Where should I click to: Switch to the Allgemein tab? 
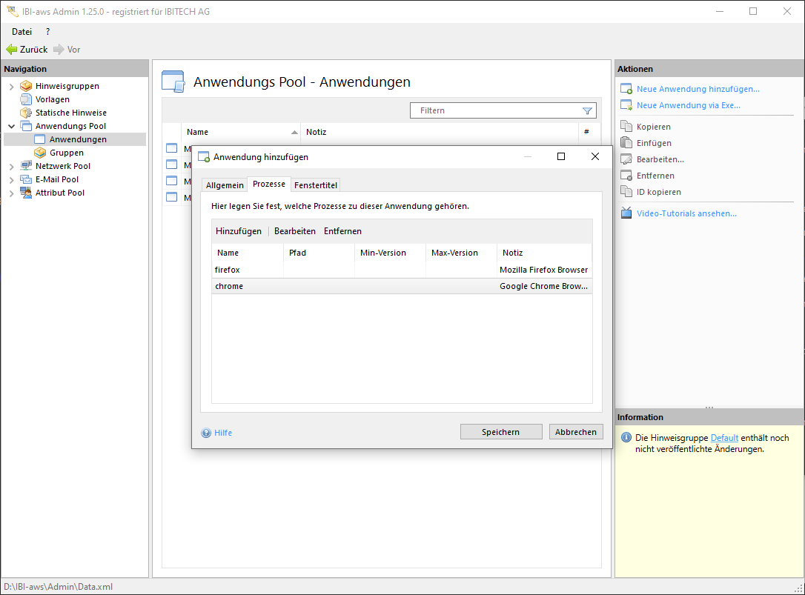[225, 185]
